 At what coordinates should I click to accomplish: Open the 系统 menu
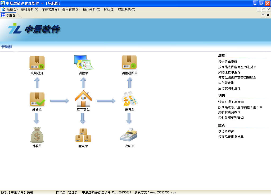click(12, 10)
